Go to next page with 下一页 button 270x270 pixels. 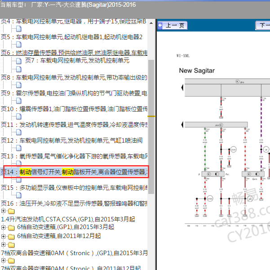[x=263, y=26]
